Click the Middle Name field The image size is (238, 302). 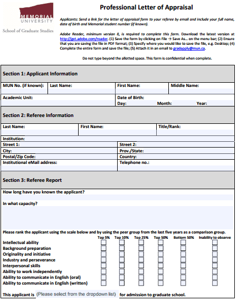point(202,91)
